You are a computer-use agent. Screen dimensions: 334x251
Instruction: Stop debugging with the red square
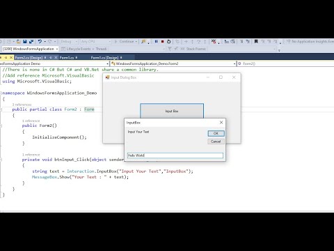162,42
